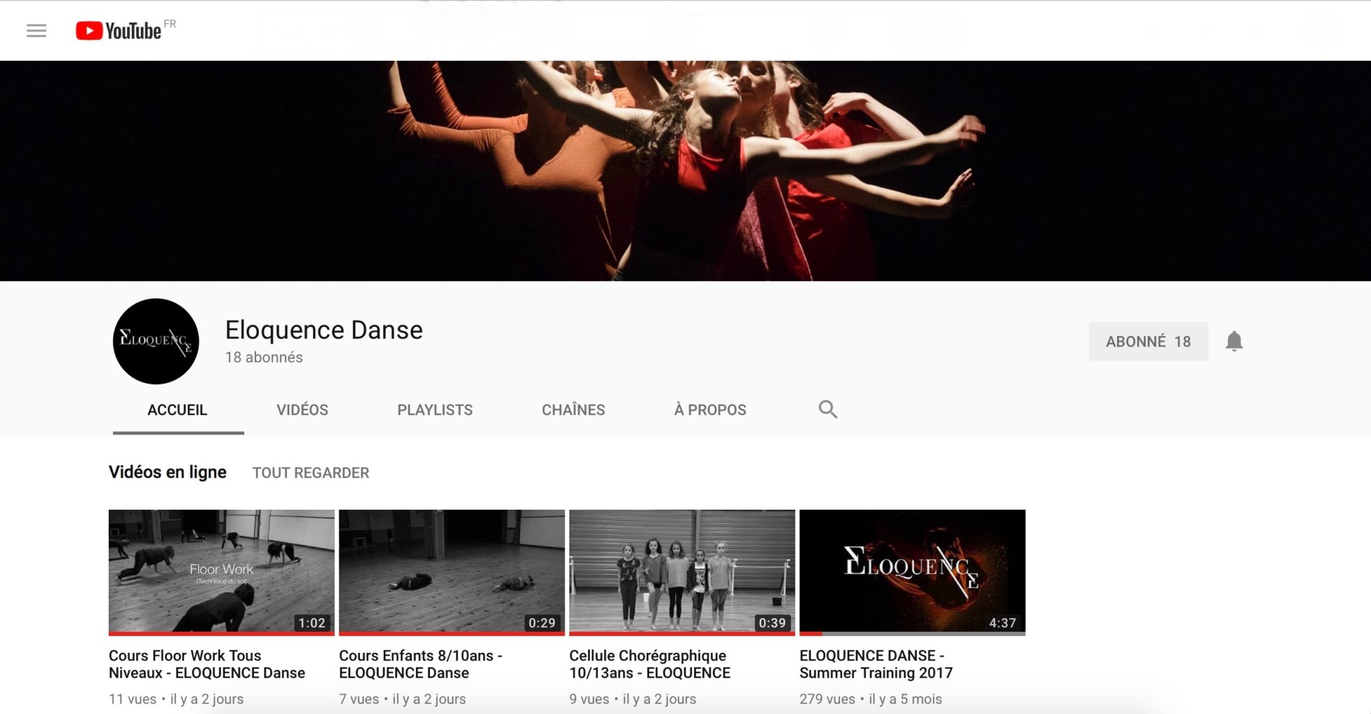
Task: Switch to the ACCUEIL tab
Action: pos(177,410)
